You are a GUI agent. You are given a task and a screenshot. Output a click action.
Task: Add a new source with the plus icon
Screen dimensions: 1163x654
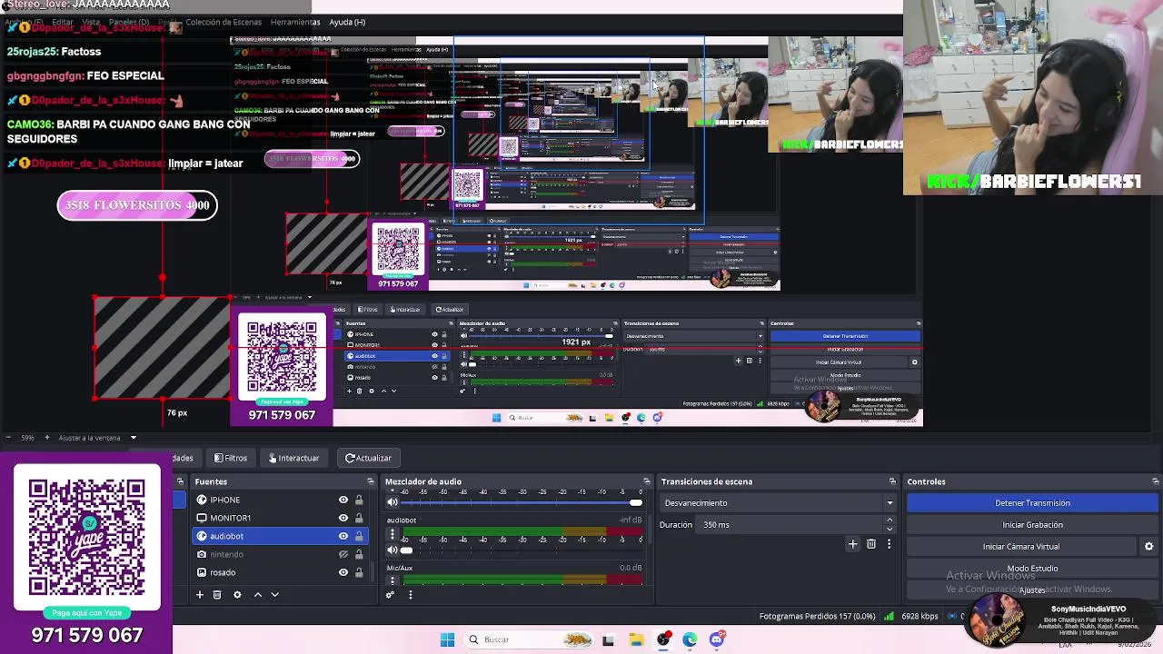click(x=199, y=595)
